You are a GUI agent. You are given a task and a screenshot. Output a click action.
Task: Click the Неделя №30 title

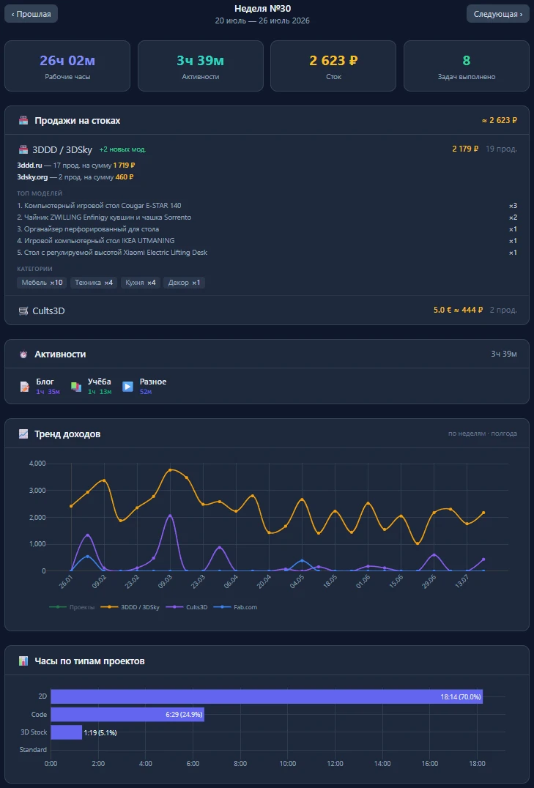[262, 9]
